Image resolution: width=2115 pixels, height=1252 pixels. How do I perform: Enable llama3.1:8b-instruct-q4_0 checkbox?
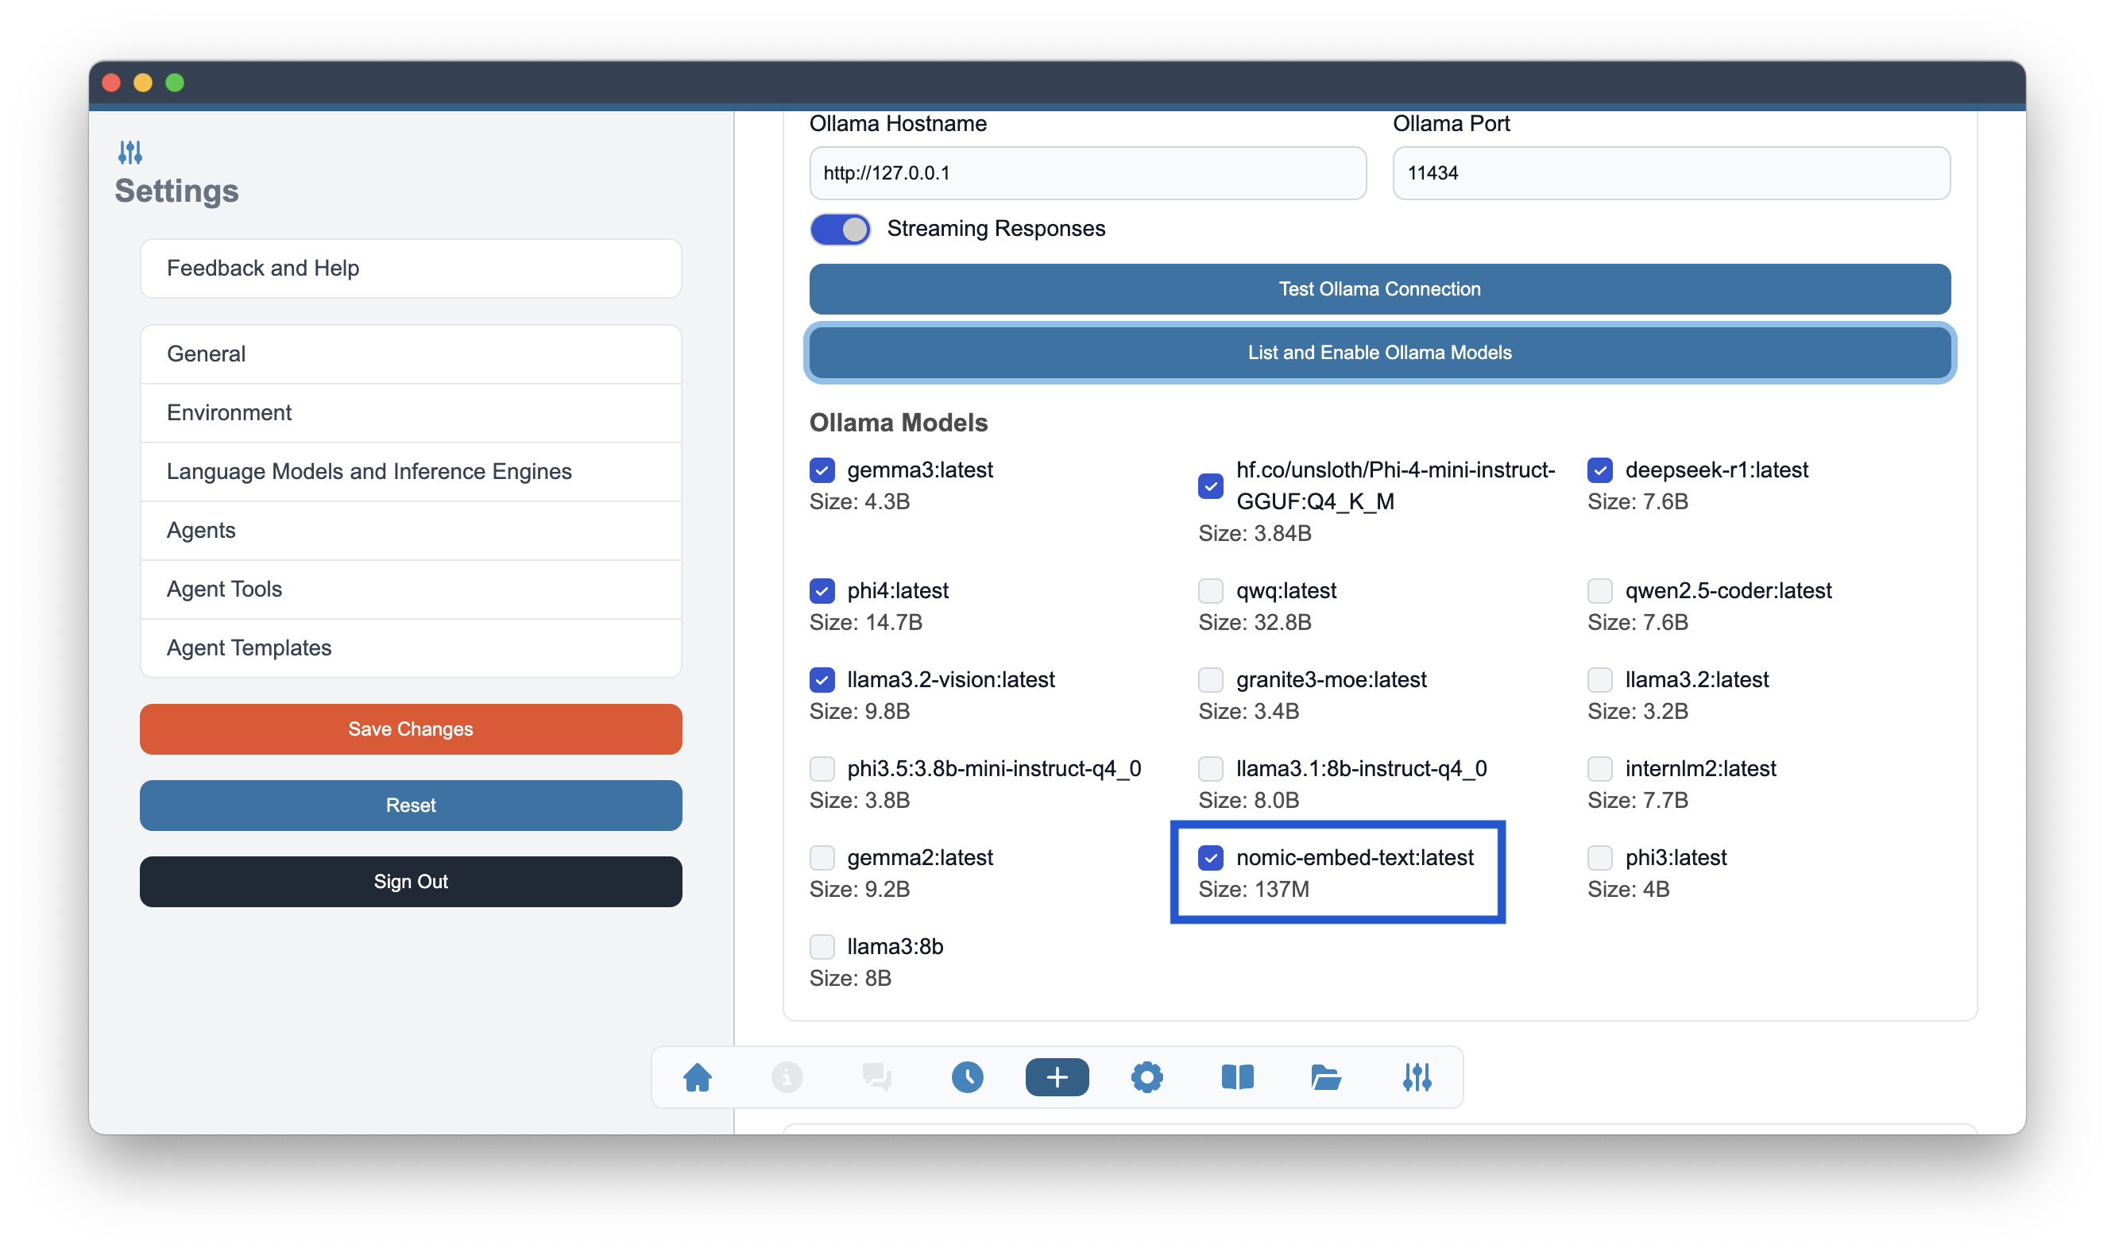coord(1211,768)
